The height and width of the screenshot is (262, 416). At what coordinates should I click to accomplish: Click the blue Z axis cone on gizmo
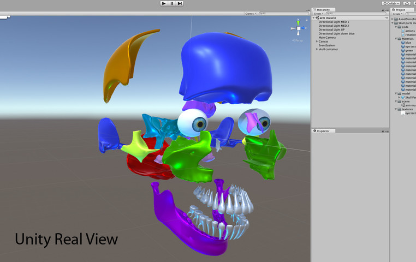click(304, 28)
